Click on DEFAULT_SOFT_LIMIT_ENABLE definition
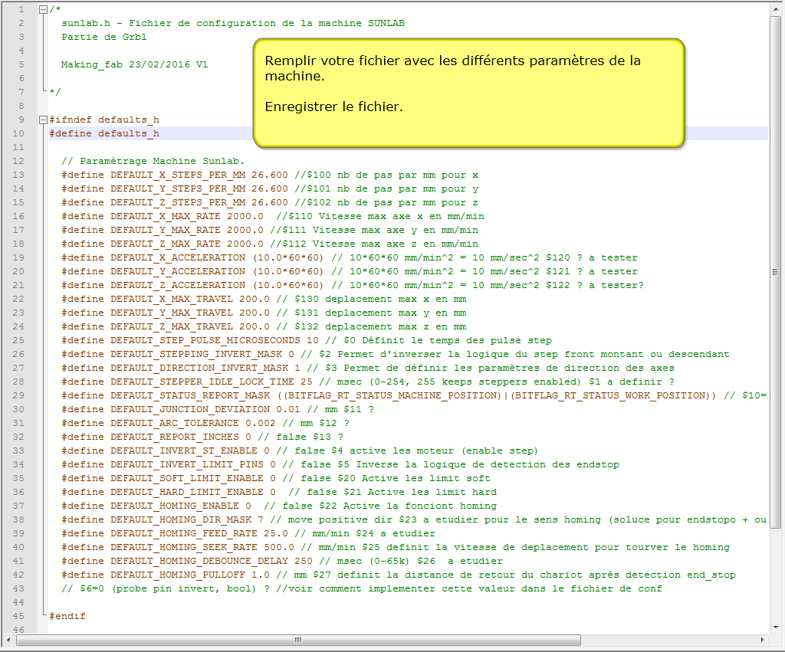The height and width of the screenshot is (652, 785). coord(187,479)
